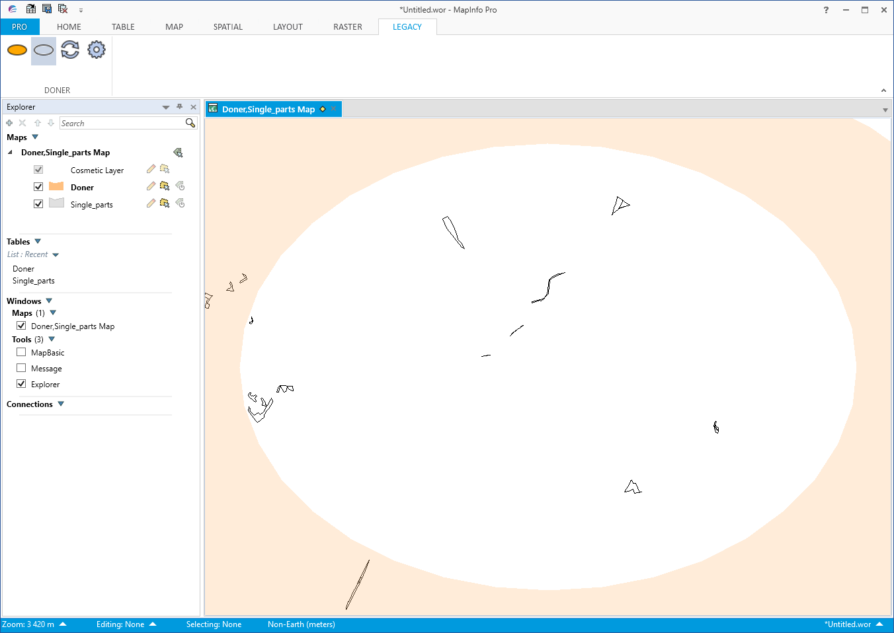Uncheck the Doner layer visibility checkbox
This screenshot has width=894, height=633.
38,187
